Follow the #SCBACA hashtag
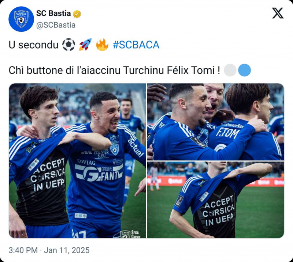This screenshot has width=293, height=262. point(136,45)
